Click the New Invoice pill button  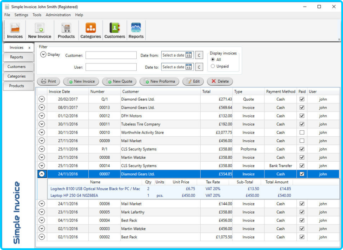point(81,81)
